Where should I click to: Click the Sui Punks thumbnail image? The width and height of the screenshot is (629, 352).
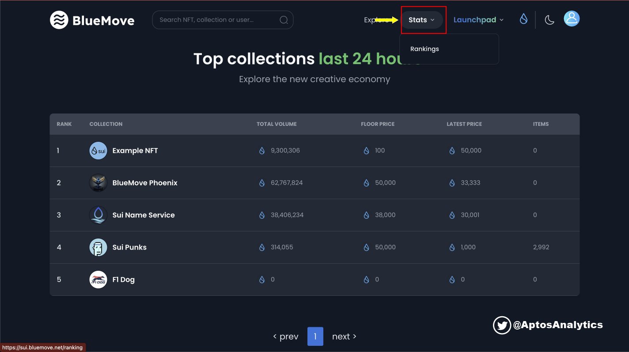pyautogui.click(x=98, y=247)
